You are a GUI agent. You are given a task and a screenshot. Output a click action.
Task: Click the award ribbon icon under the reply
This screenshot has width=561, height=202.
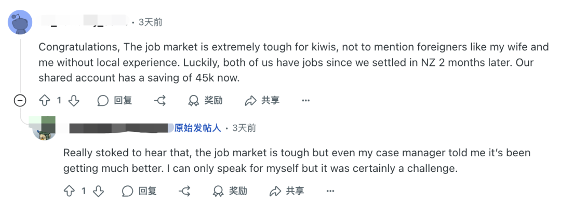click(x=218, y=191)
